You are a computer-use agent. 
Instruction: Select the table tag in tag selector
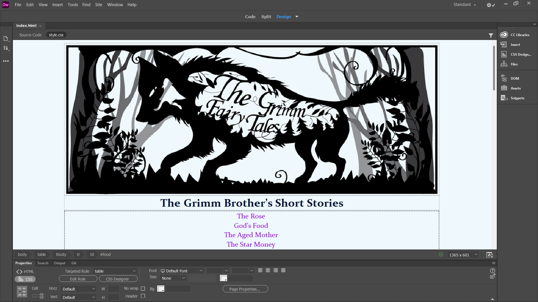[x=41, y=254]
